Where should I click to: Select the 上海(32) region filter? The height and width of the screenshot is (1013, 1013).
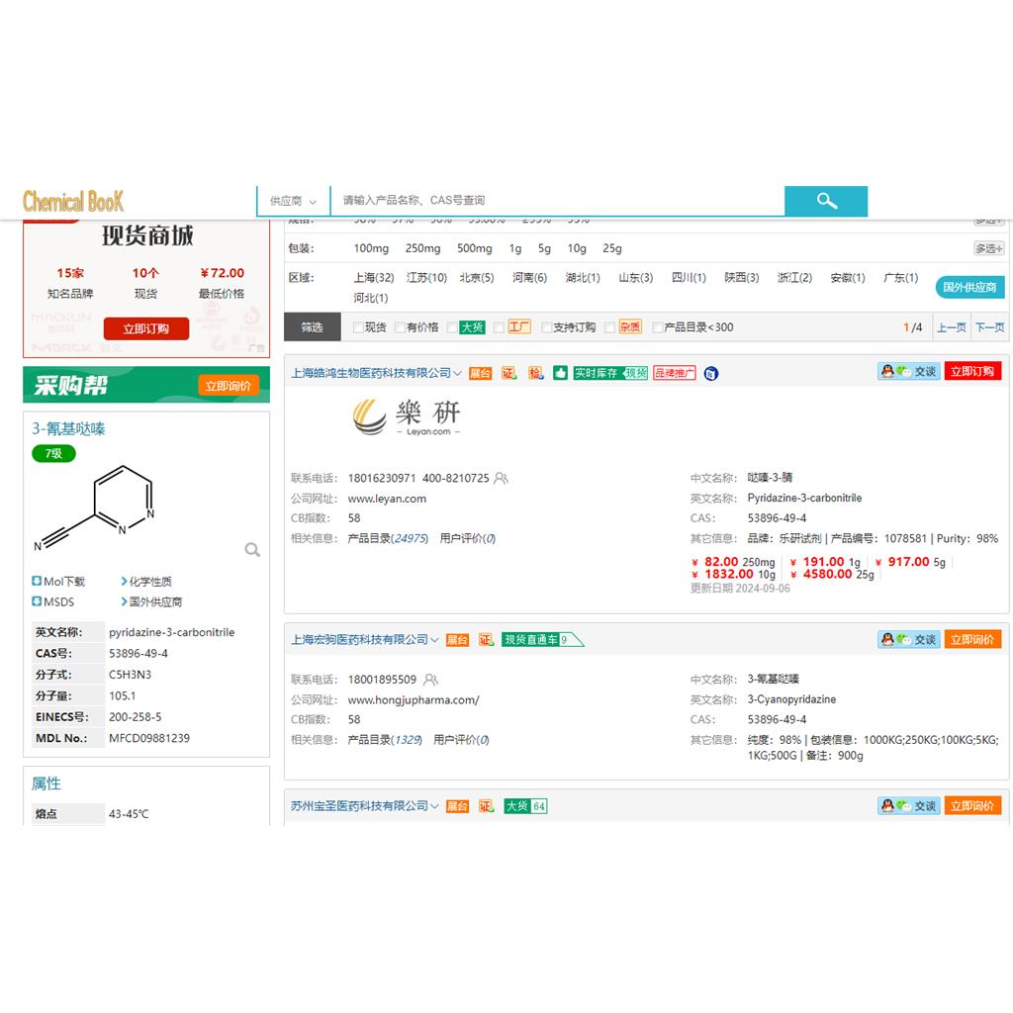373,278
